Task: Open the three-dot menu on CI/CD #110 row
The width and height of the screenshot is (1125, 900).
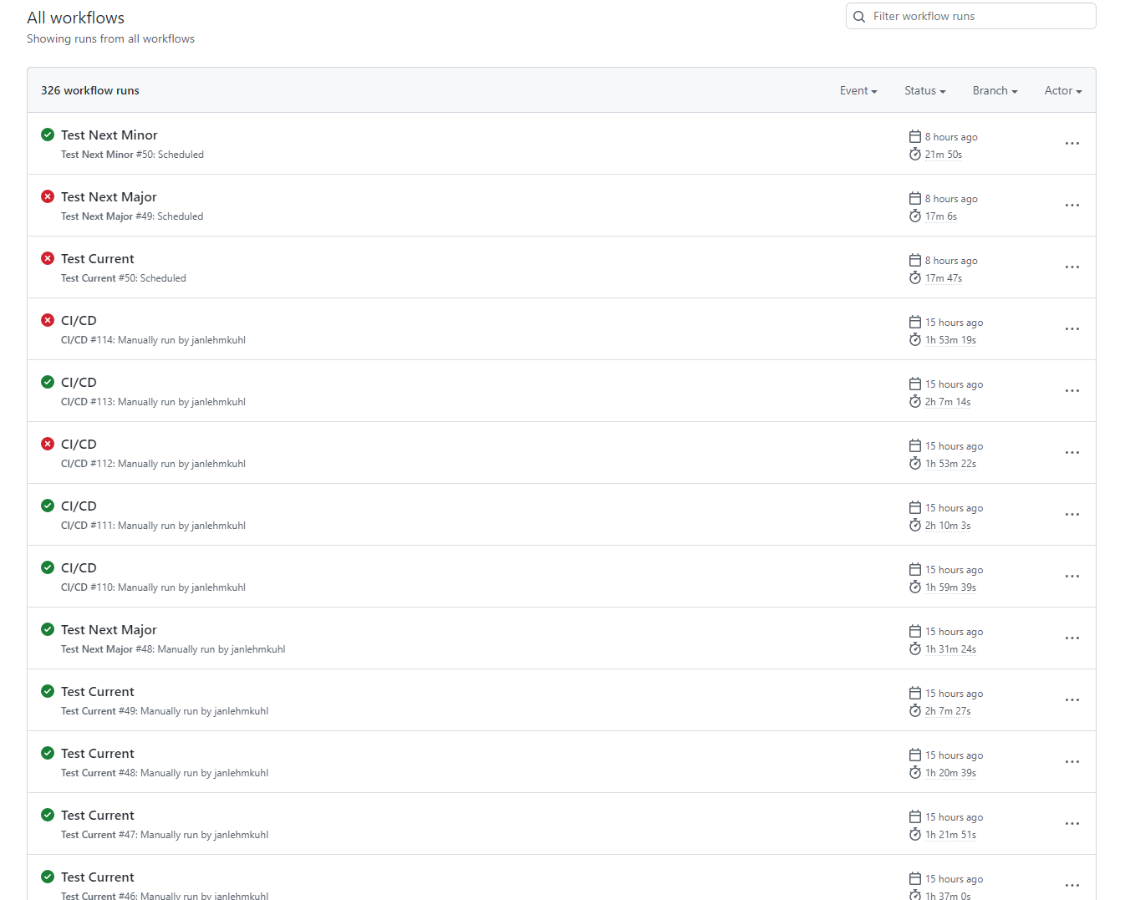Action: [1072, 576]
